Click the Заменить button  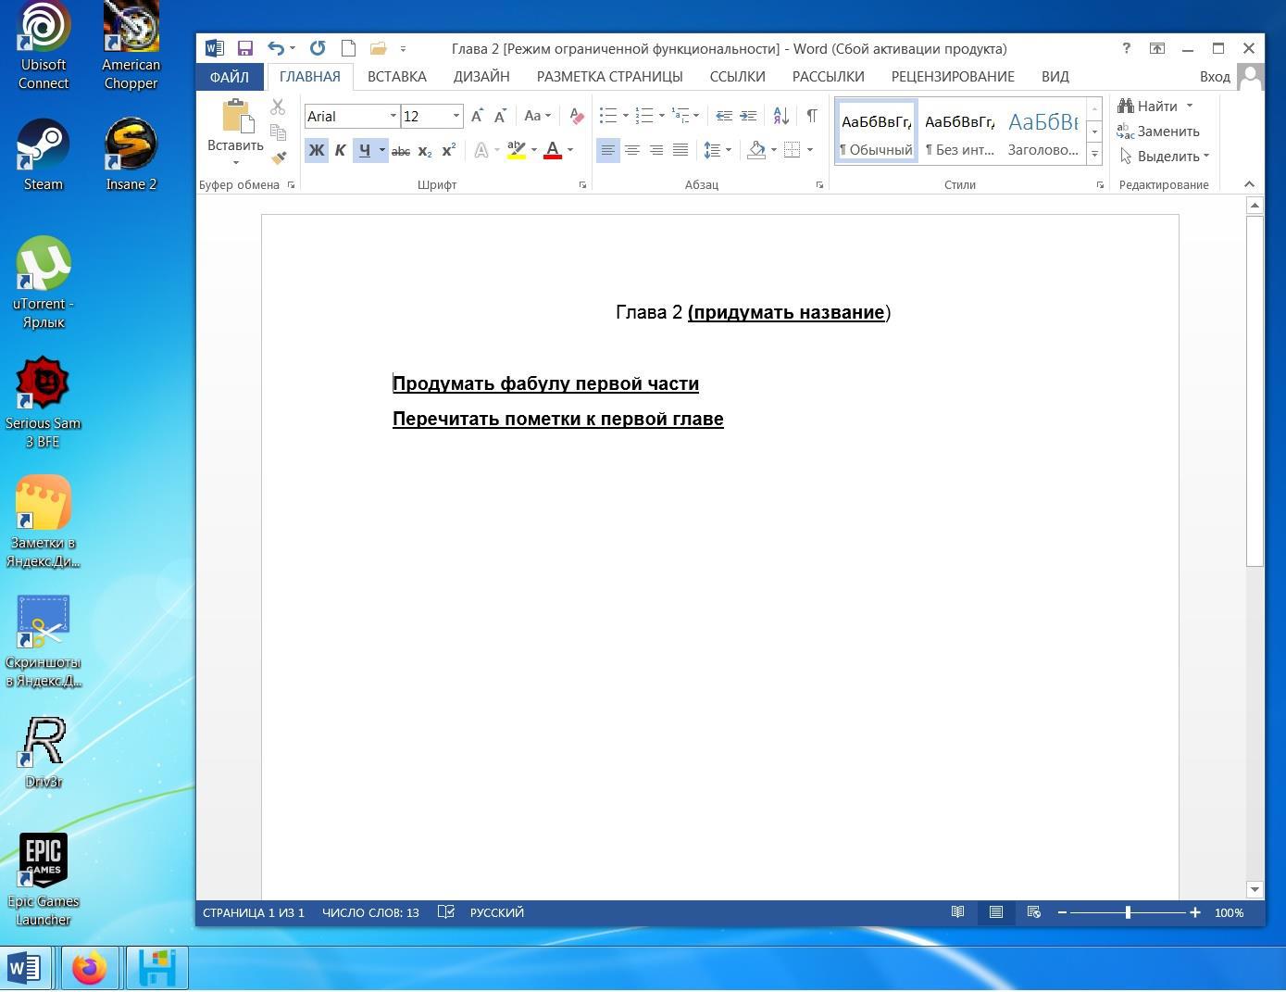1158,132
